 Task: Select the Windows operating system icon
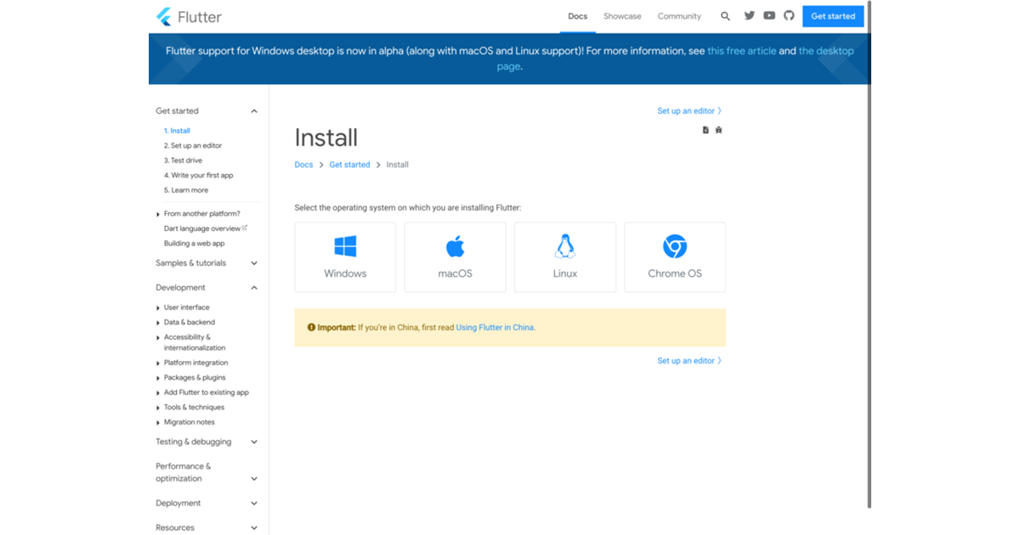tap(345, 247)
